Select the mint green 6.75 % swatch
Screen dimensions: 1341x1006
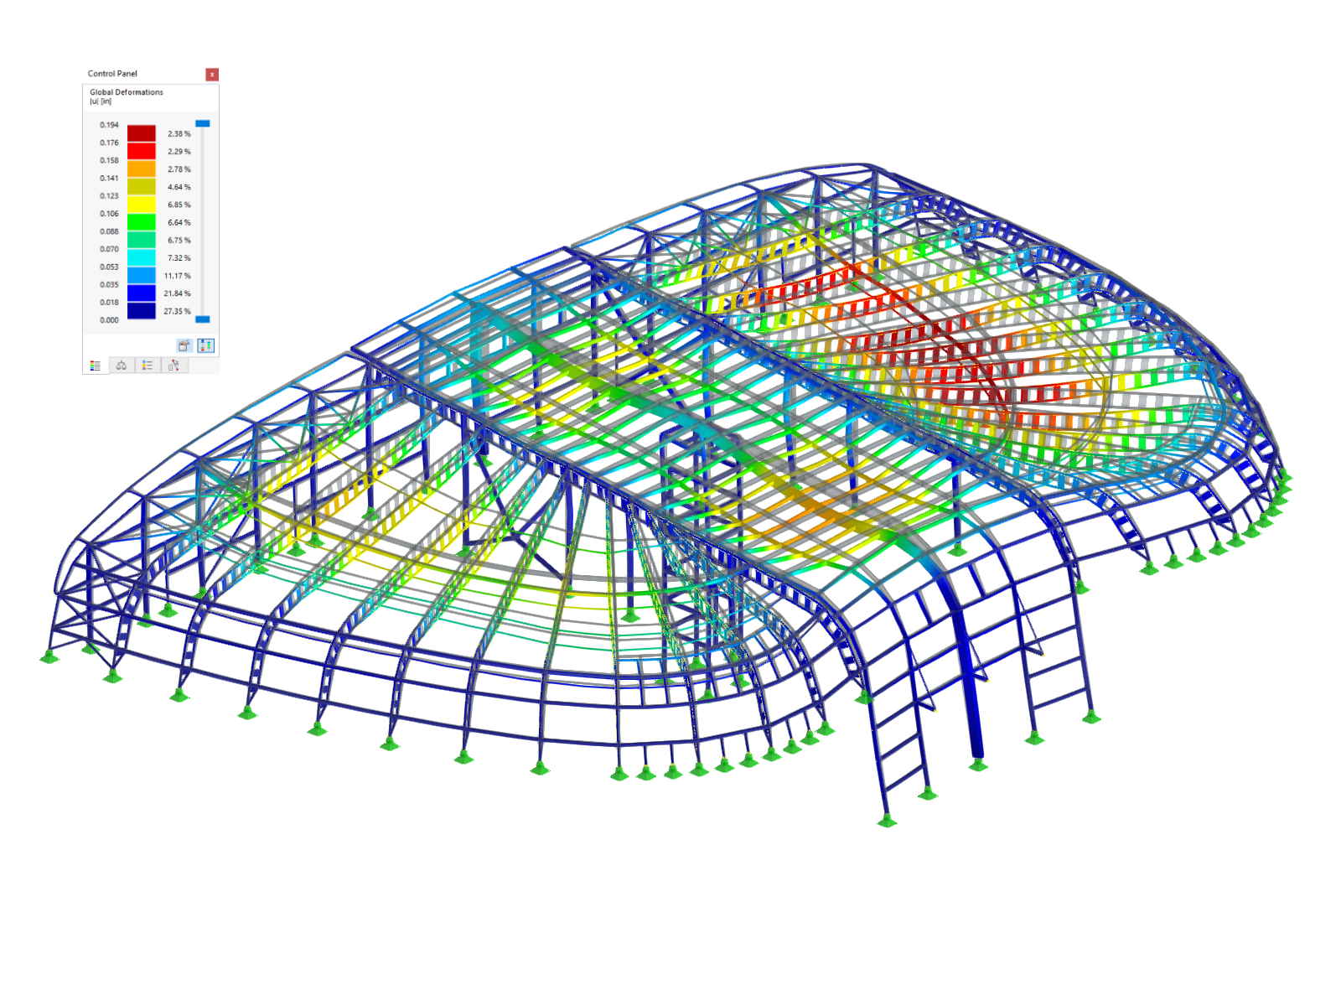point(142,240)
